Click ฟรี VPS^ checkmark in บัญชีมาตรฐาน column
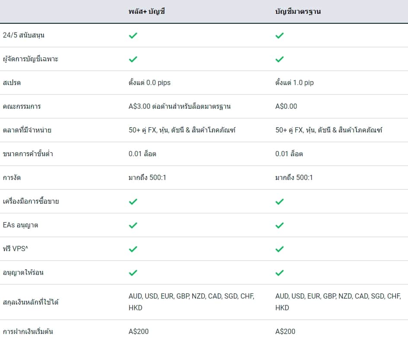The image size is (408, 343). (280, 249)
